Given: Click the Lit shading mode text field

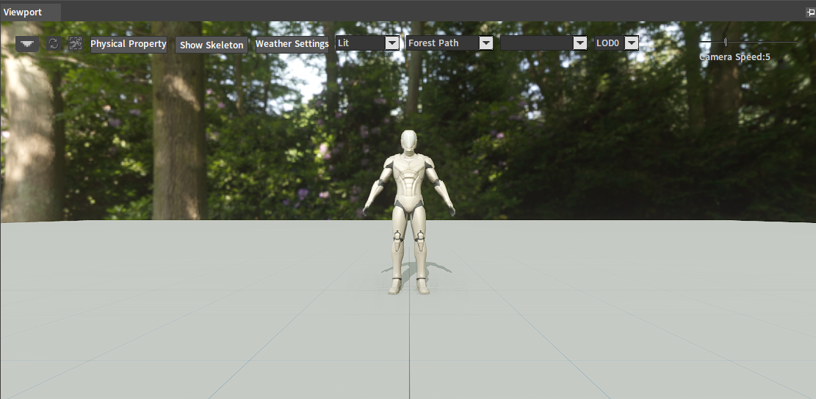Looking at the screenshot, I should click(x=359, y=43).
